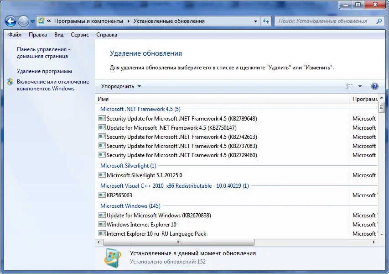Select the text Update for Microsoft .NET Framework 4.5 (KB2750147)
The image size is (389, 274).
171,128
